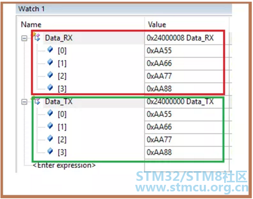Select [3] label under Data_TX

(62, 153)
